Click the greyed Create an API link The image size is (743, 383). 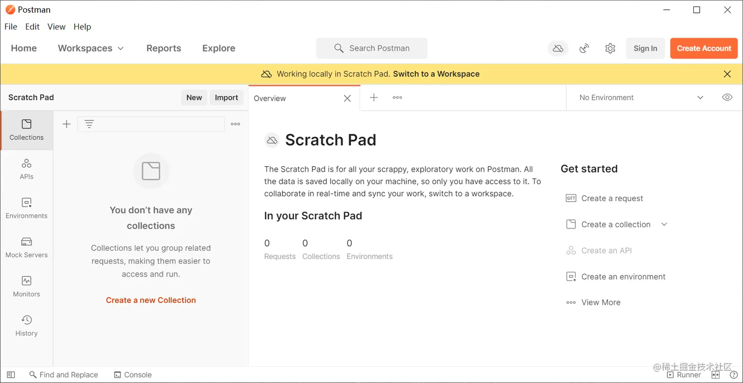pyautogui.click(x=606, y=250)
